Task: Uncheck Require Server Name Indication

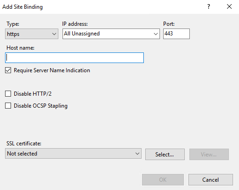Action: pyautogui.click(x=8, y=70)
